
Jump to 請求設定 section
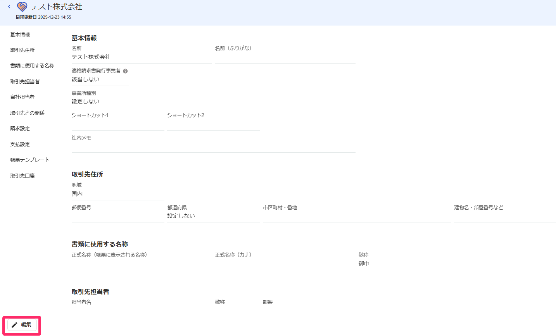pos(20,129)
